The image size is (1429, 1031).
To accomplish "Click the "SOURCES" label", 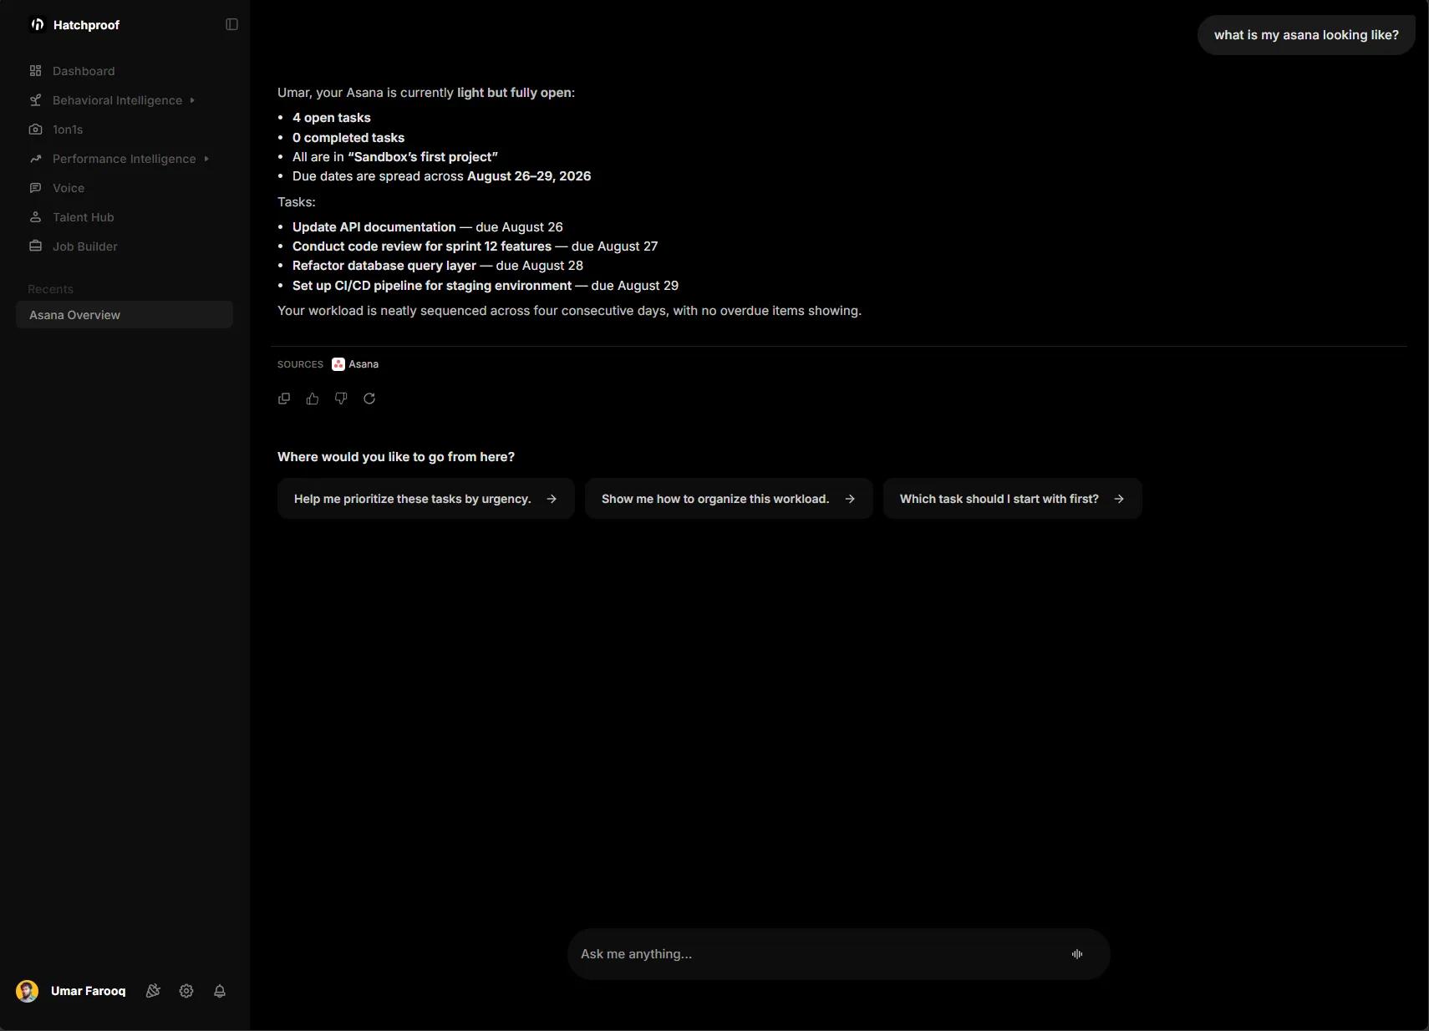I will coord(300,364).
